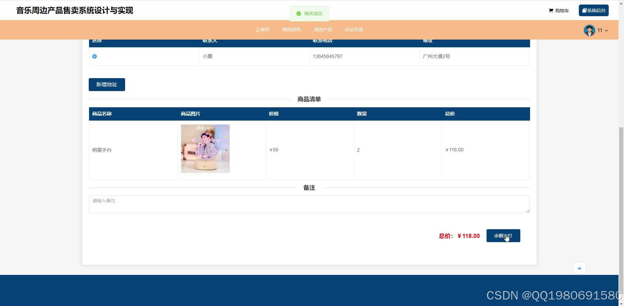Click the 新增地址 button
The height and width of the screenshot is (306, 624).
click(107, 84)
